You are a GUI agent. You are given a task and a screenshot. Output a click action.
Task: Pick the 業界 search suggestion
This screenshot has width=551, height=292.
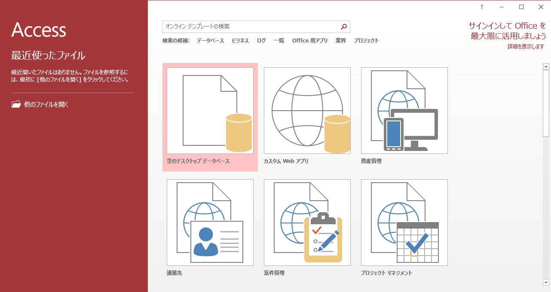(341, 41)
